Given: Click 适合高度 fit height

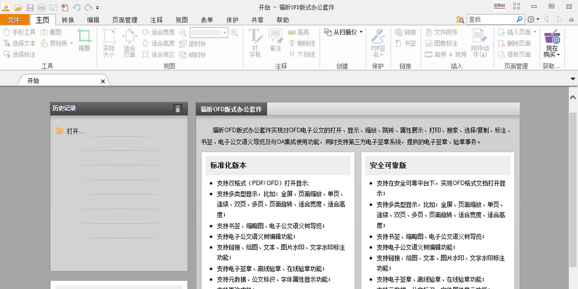Looking at the screenshot, I should 158,43.
